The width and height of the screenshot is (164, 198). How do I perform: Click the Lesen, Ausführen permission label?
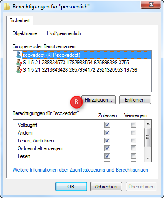point(36,141)
